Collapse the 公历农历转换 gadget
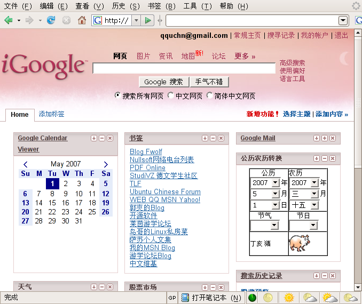This screenshot has height=304, width=362. point(325,158)
